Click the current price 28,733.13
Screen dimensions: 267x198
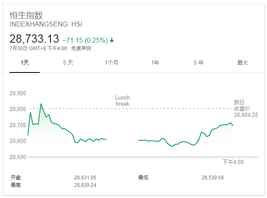click(x=34, y=39)
